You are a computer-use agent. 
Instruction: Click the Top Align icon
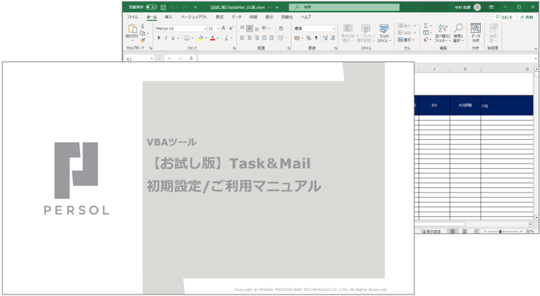coord(242,28)
